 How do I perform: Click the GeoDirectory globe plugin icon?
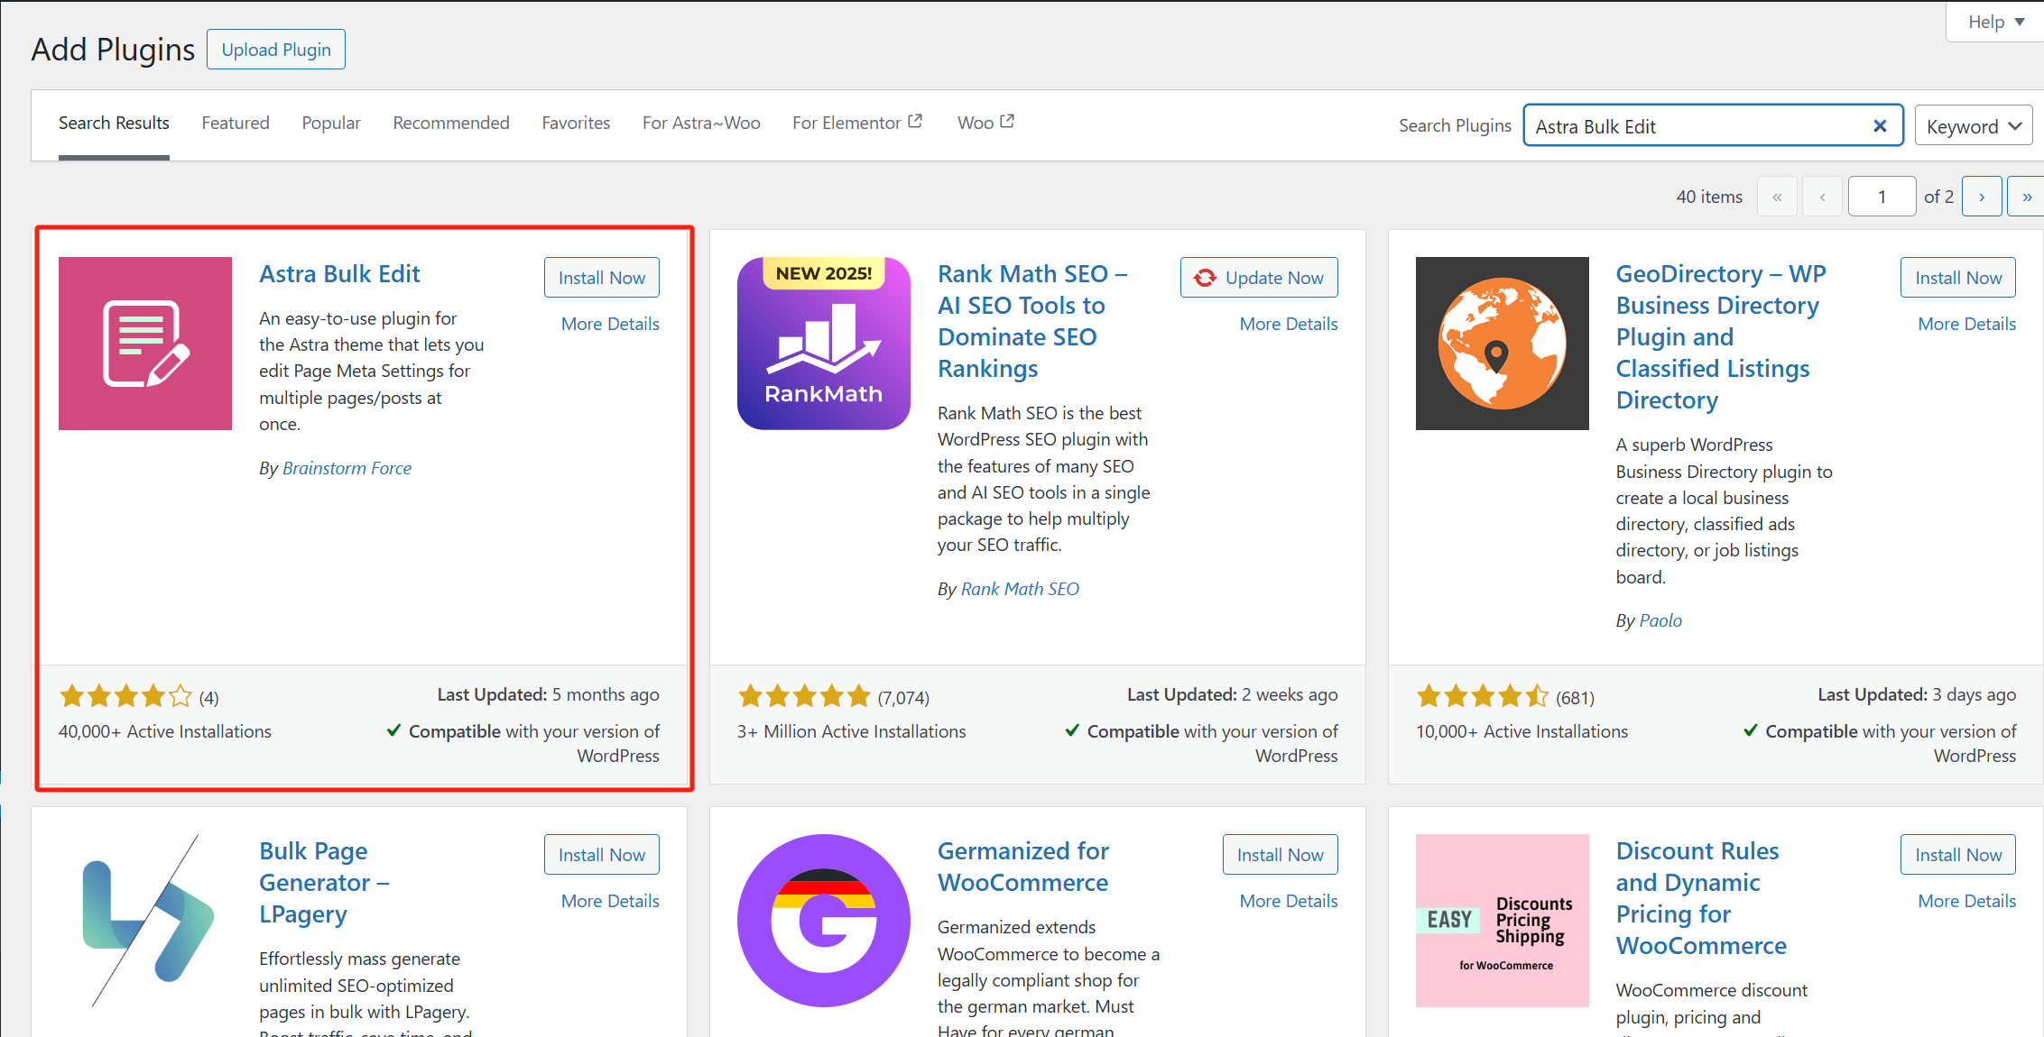[1502, 344]
